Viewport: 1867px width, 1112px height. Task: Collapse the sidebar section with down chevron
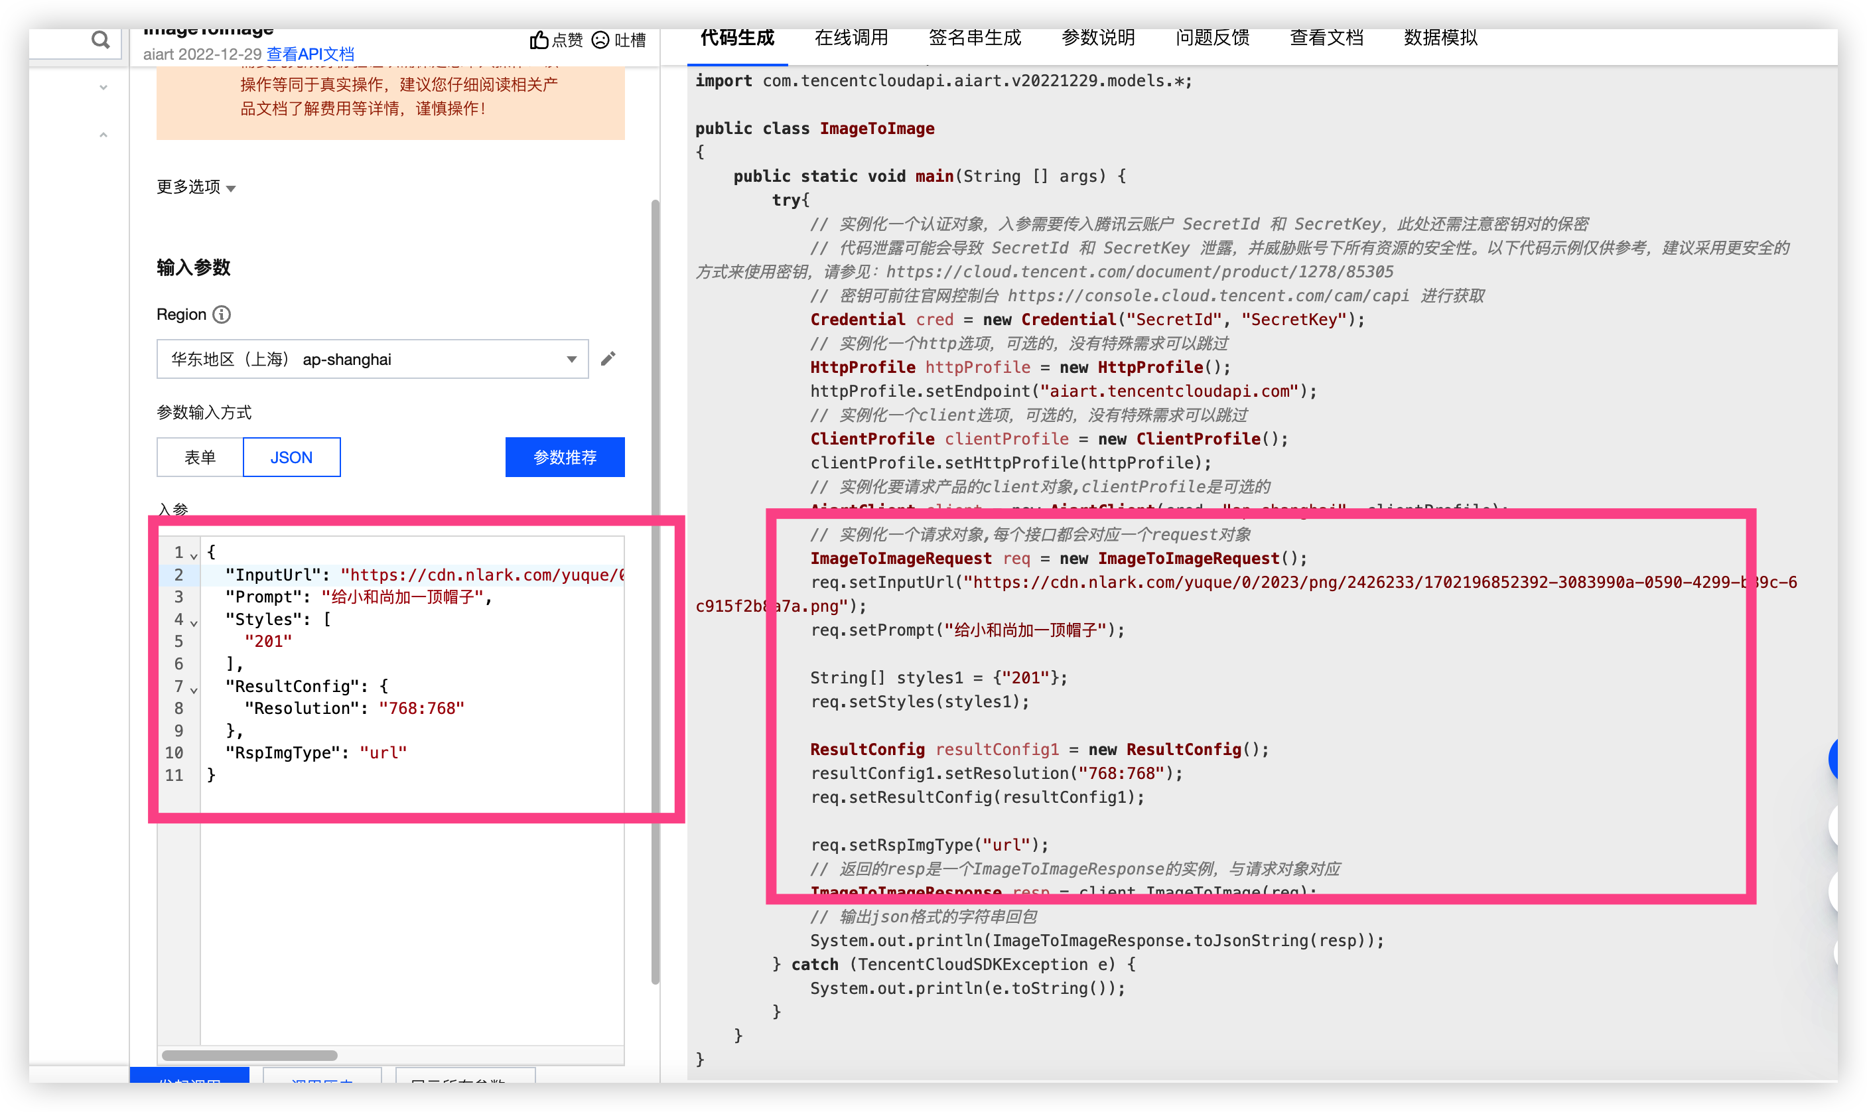click(104, 88)
